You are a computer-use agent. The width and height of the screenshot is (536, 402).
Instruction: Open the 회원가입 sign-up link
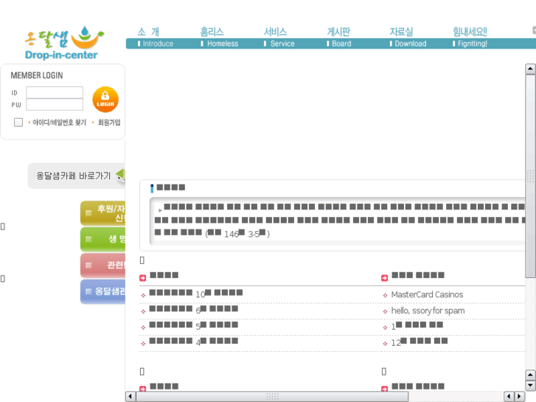click(x=109, y=122)
